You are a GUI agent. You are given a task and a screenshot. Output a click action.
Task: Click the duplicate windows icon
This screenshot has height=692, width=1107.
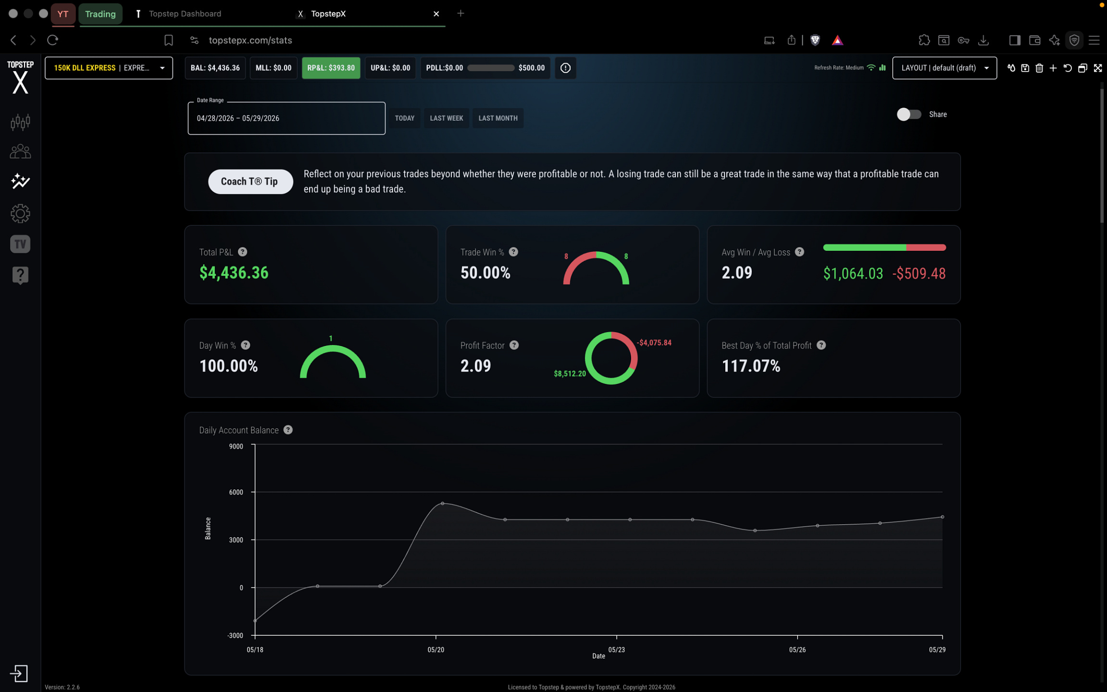(1082, 68)
